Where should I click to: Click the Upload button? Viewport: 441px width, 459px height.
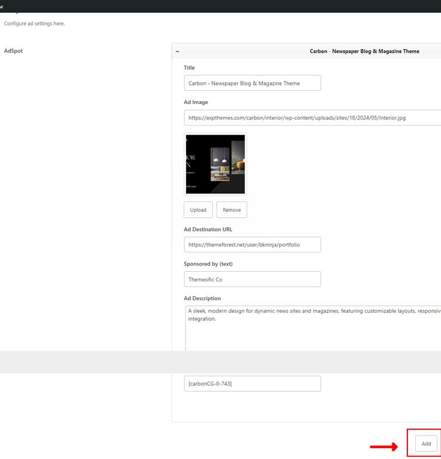coord(198,210)
